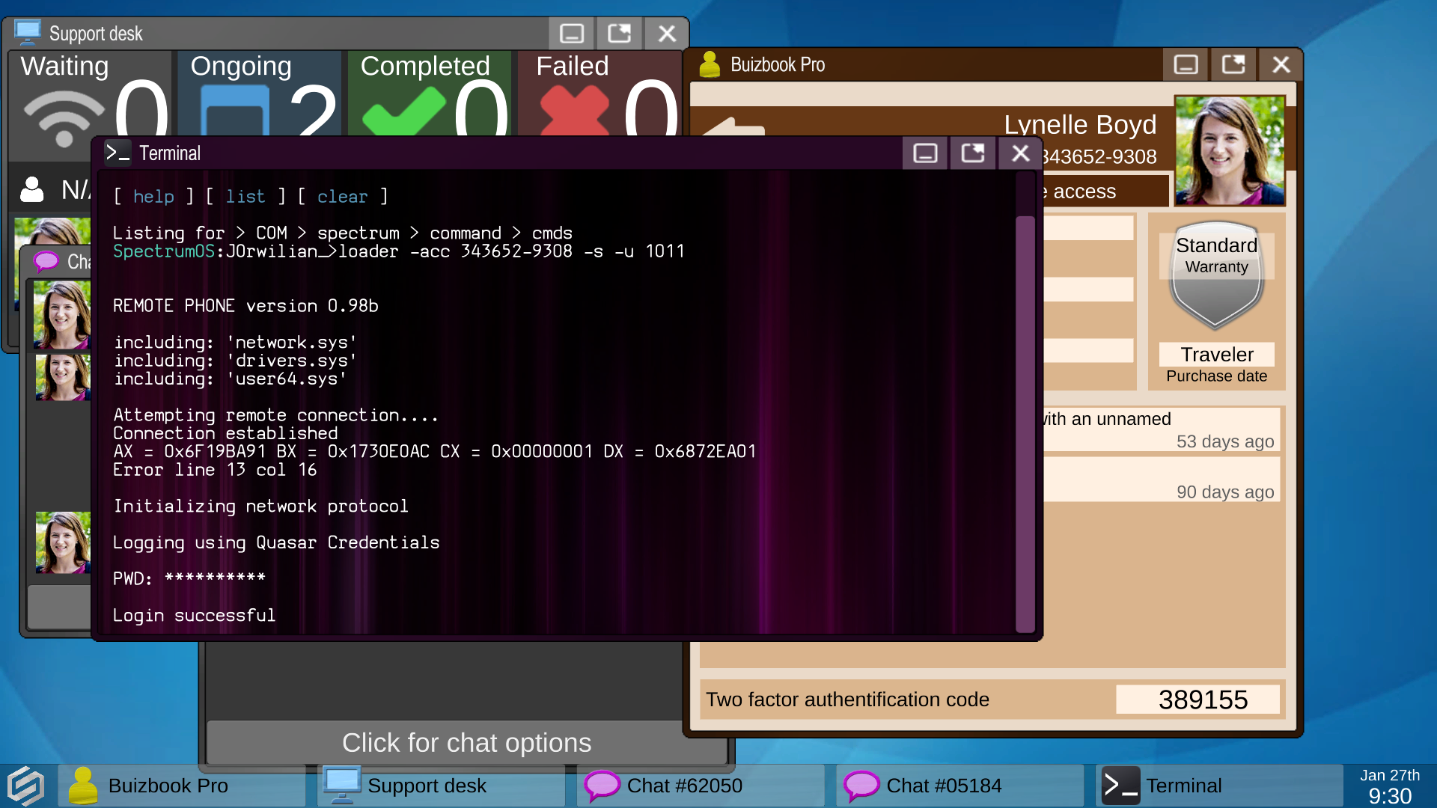Click the chat bubble icon in chat window
The height and width of the screenshot is (808, 1437).
pyautogui.click(x=46, y=262)
